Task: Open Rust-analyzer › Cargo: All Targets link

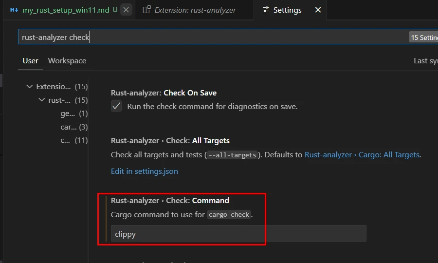Action: 362,154
